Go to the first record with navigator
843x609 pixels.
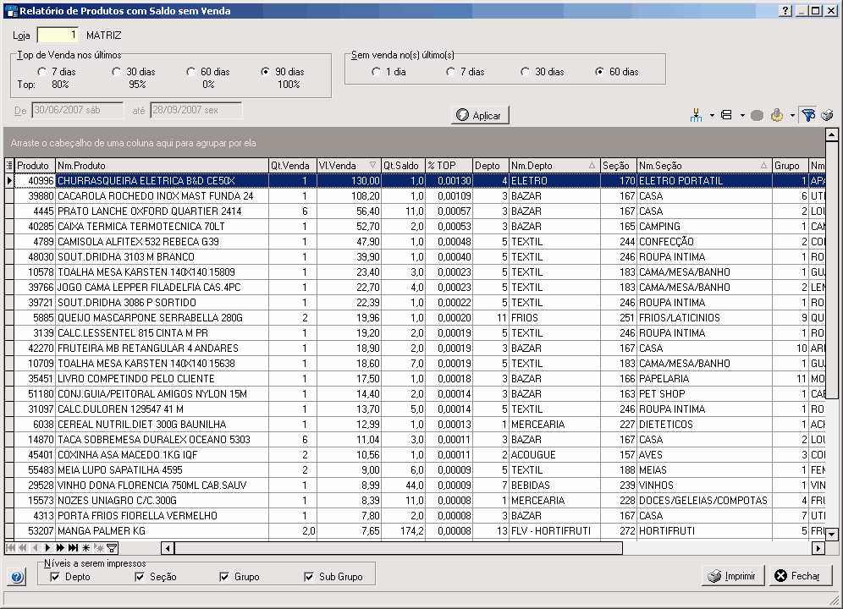click(x=10, y=548)
